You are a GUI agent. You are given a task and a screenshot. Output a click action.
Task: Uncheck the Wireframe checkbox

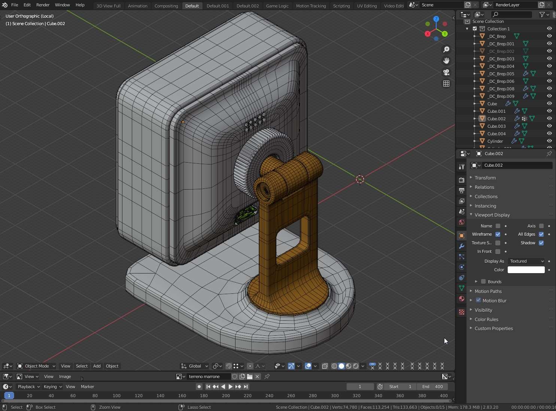coord(498,234)
